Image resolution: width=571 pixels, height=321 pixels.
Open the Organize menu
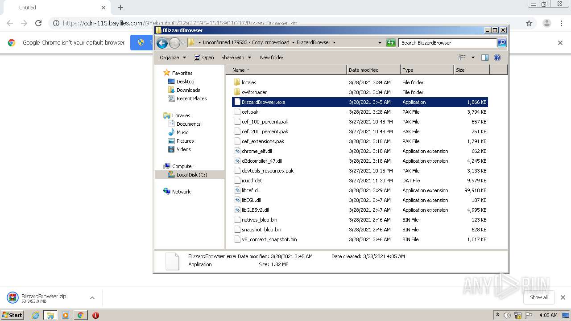(x=173, y=58)
